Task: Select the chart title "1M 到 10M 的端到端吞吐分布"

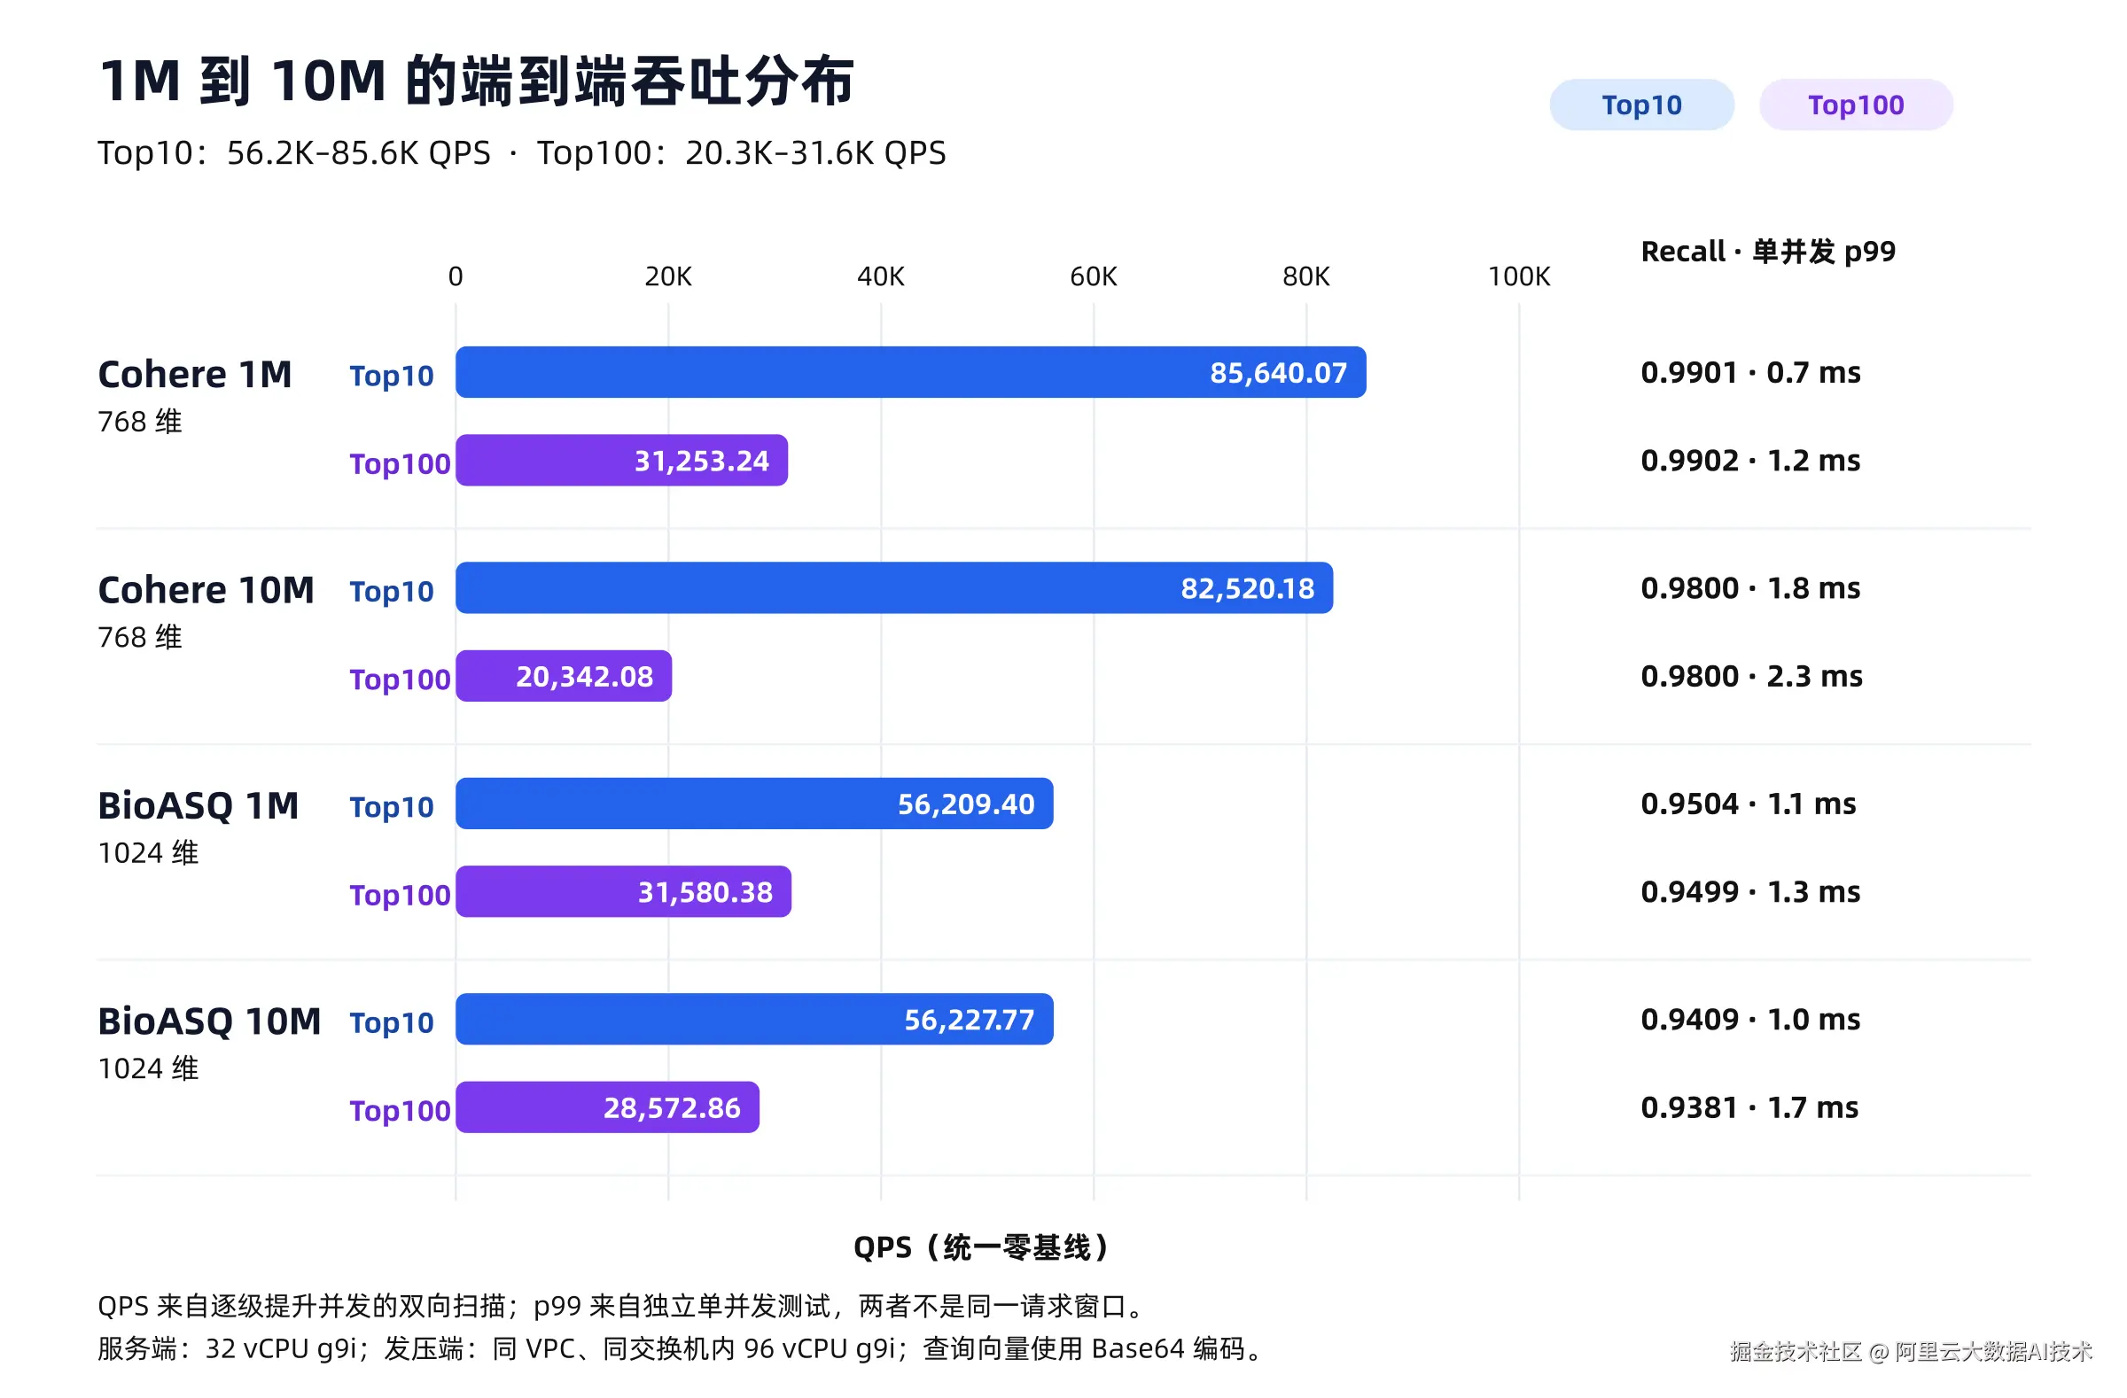Action: 476,81
